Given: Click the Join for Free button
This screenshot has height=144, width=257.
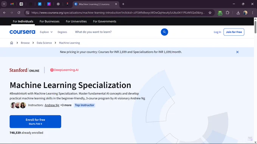Looking at the screenshot, I should pyautogui.click(x=234, y=32).
